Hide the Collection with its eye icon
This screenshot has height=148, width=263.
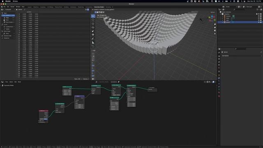[x=258, y=14]
